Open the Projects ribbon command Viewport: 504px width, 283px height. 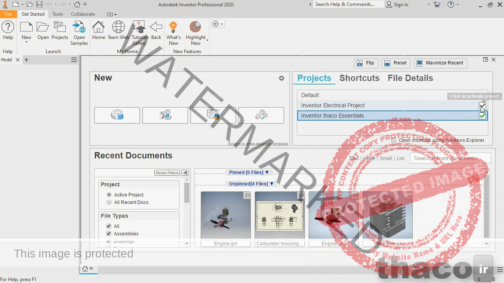coord(60,31)
